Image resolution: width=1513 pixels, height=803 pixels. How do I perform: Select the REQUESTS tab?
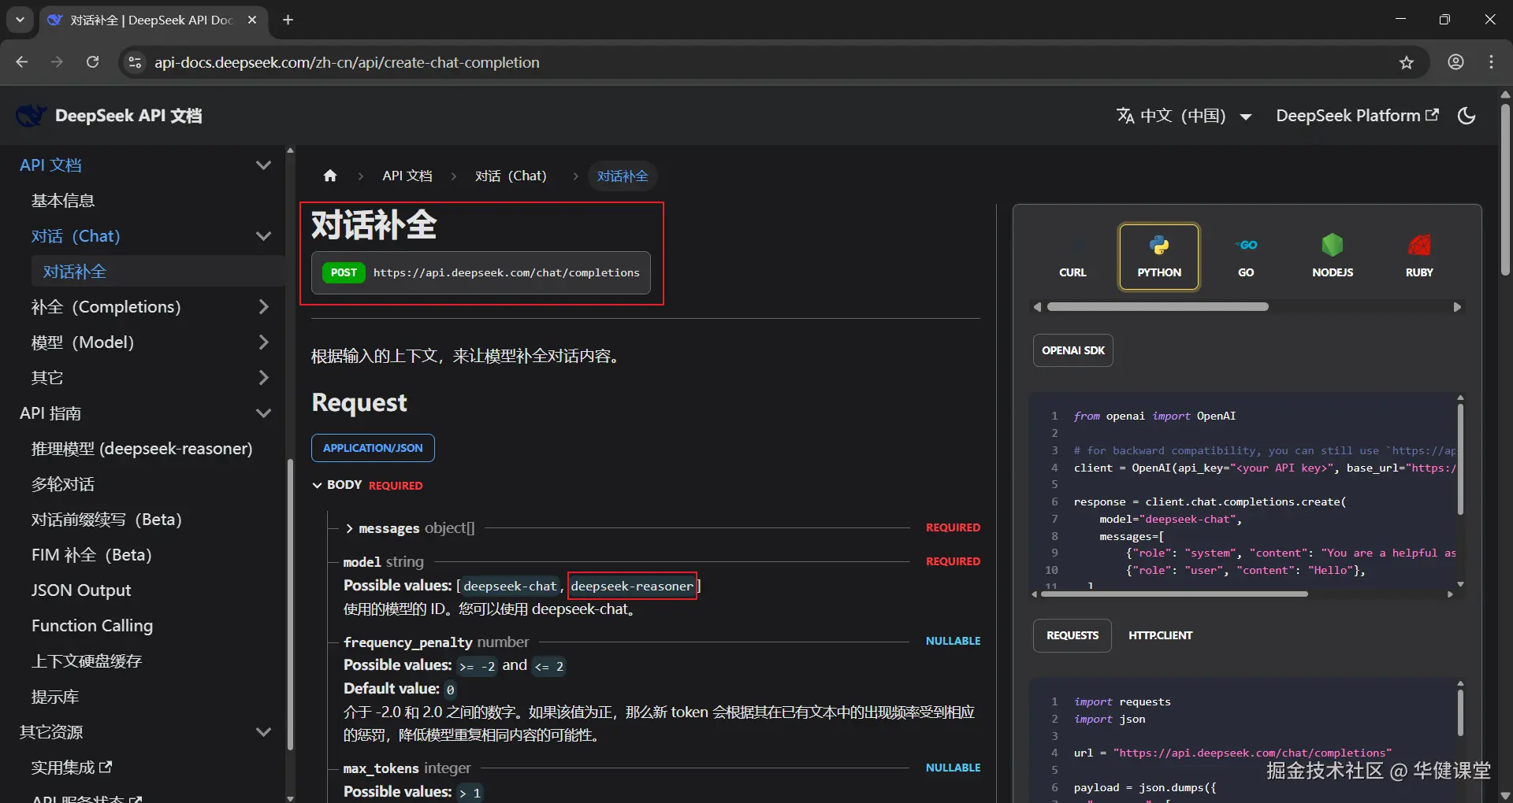point(1072,635)
